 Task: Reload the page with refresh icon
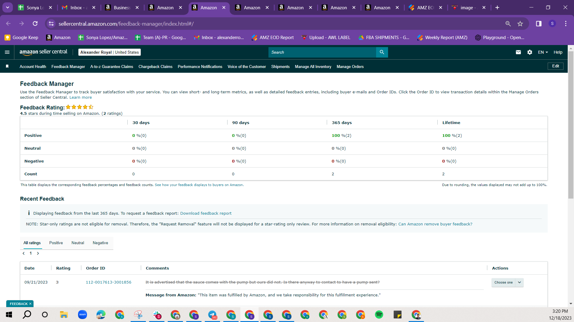[35, 24]
